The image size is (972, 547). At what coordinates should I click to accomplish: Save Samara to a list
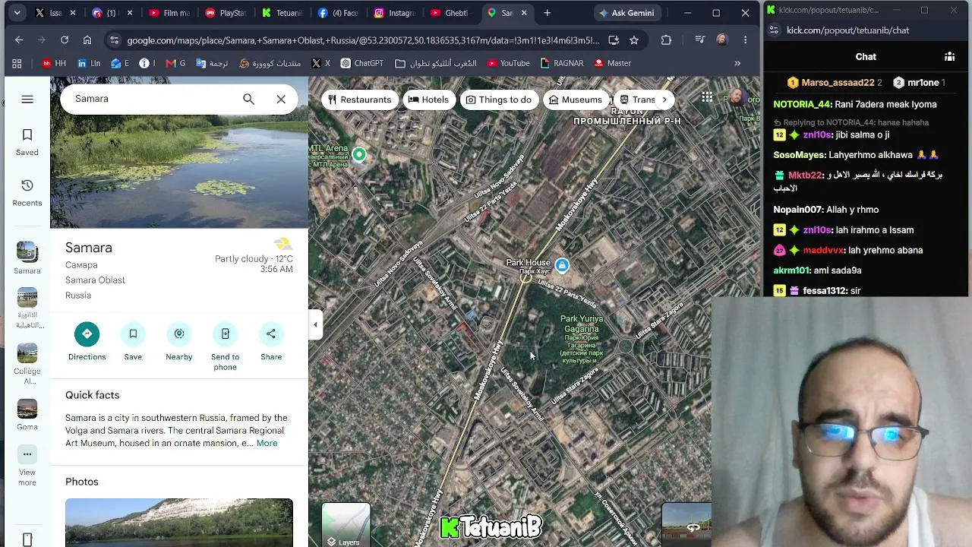pyautogui.click(x=133, y=343)
